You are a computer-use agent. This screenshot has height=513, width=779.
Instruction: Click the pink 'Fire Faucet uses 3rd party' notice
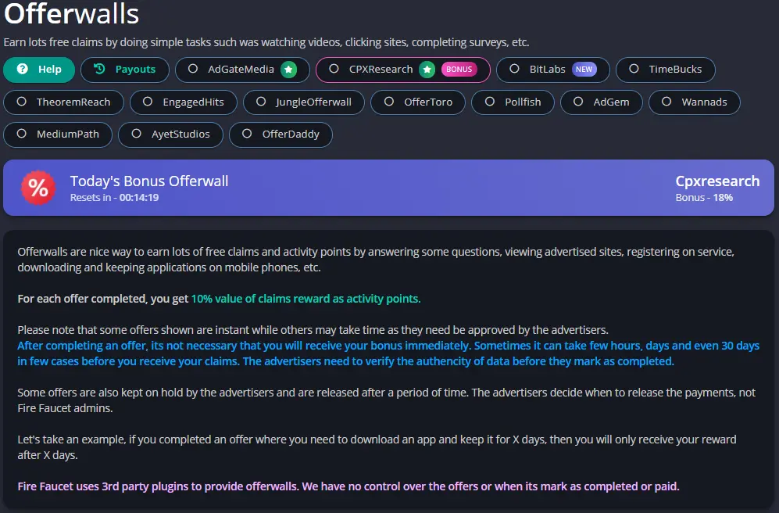point(348,486)
